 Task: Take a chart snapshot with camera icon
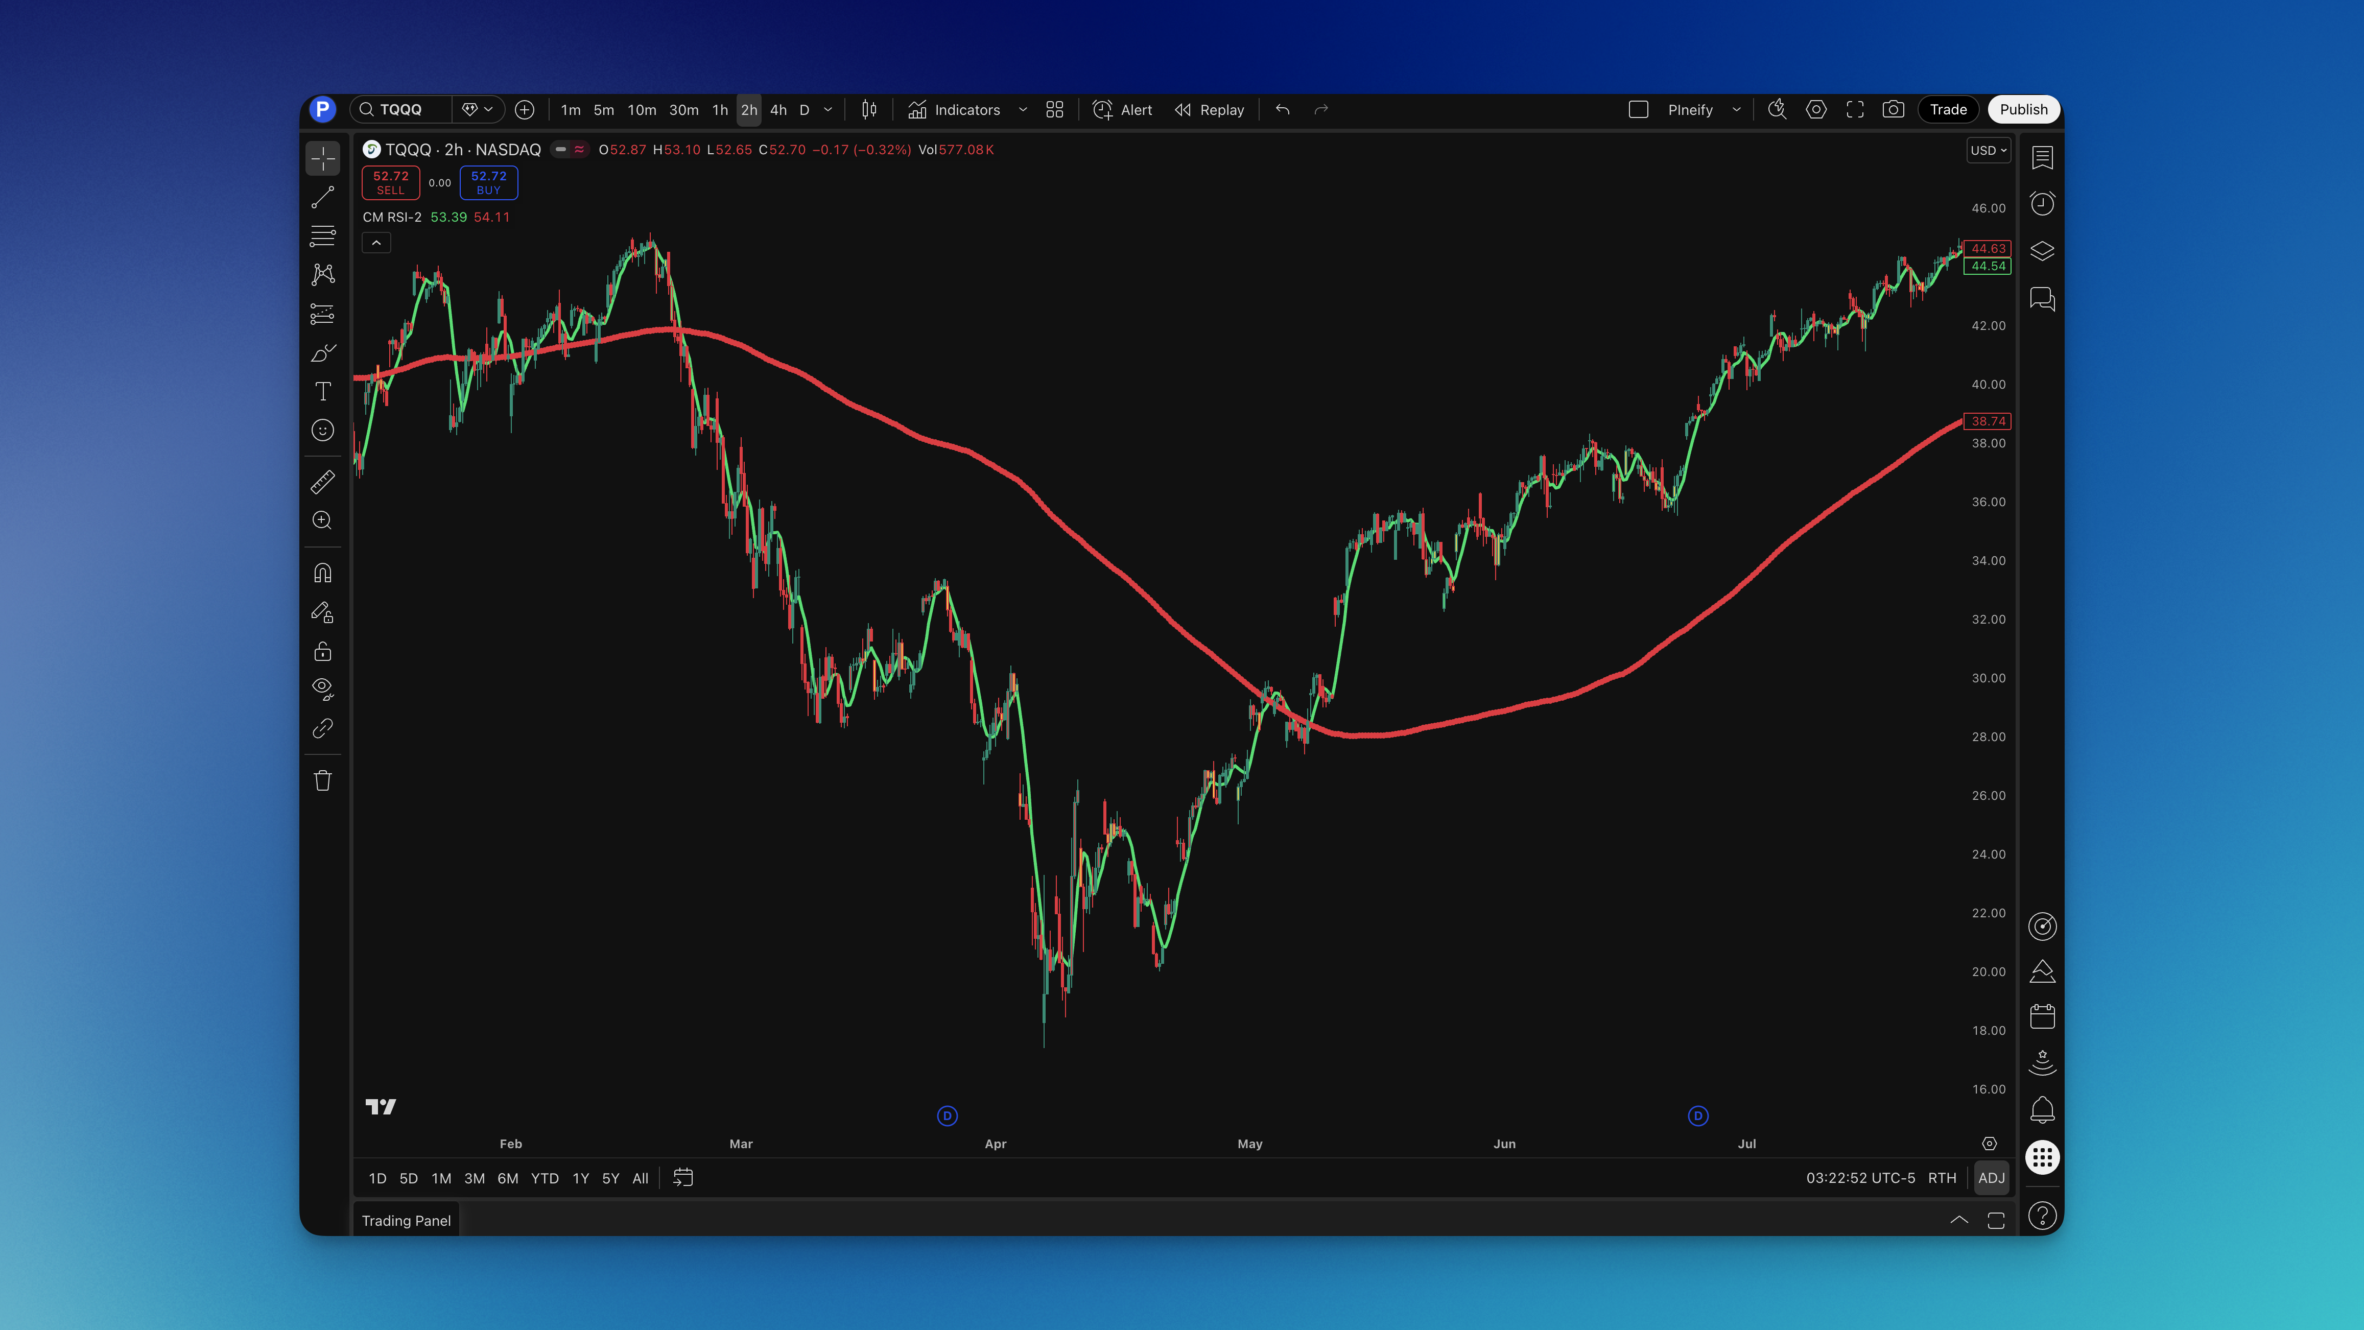[x=1893, y=110]
